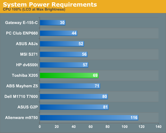Screen dimensions: 166x133
Task: Click the bar value 52
Action: (x=81, y=44)
